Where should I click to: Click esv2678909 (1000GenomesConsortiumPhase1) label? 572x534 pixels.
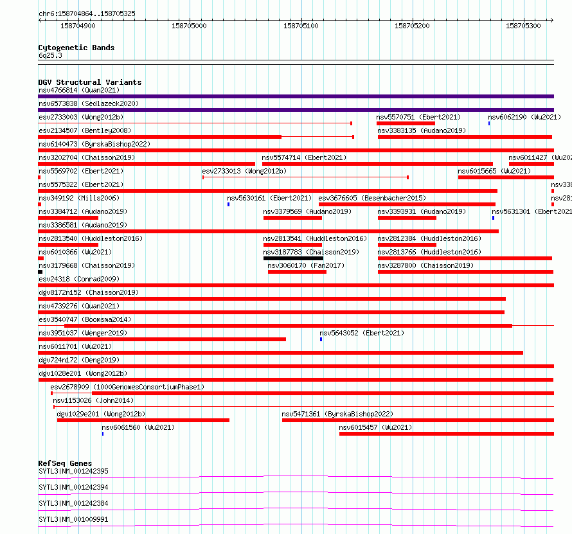pos(127,387)
